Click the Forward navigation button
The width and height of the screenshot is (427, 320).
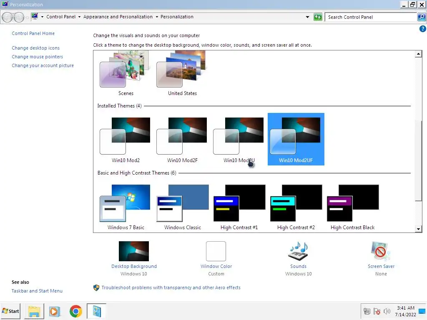pos(19,17)
